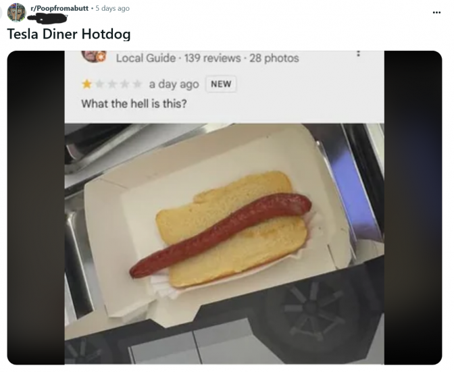454x372 pixels.
Task: Open the review's vertical dots menu
Action: point(359,53)
